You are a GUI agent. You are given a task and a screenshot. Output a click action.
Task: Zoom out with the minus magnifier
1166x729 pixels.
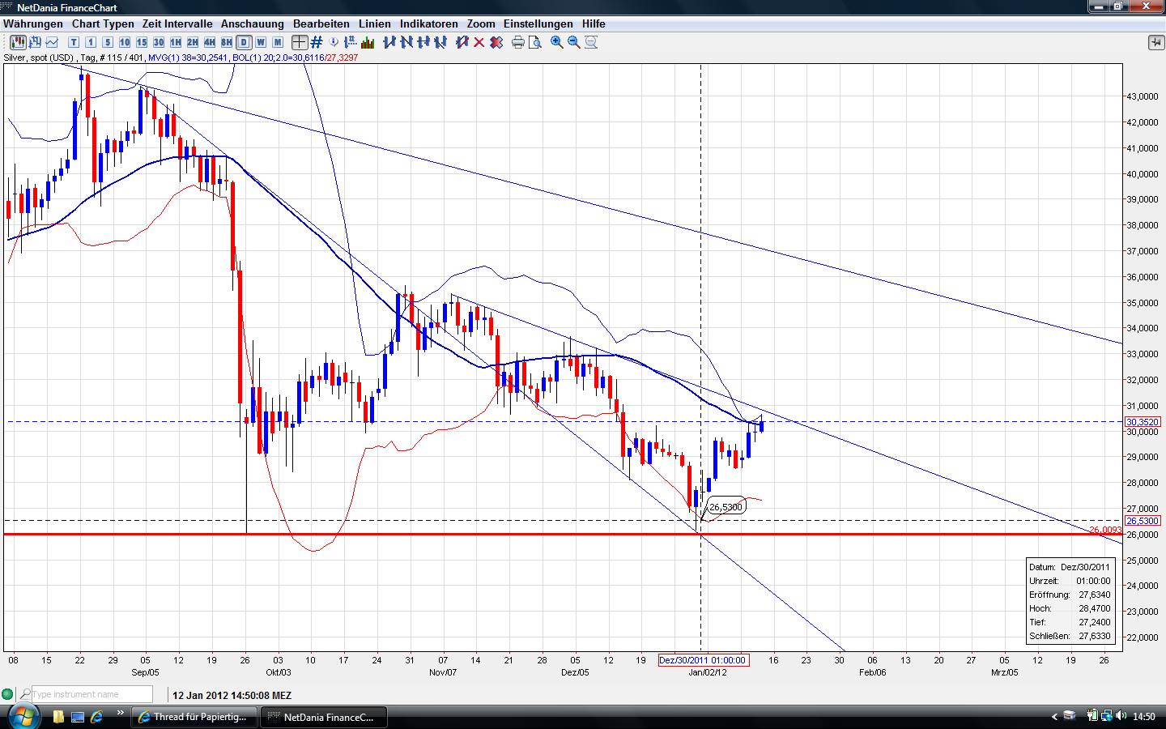574,42
